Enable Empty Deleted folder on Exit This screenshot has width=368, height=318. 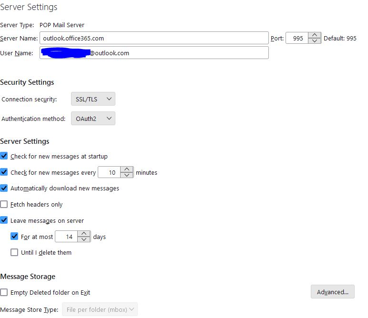(4, 292)
